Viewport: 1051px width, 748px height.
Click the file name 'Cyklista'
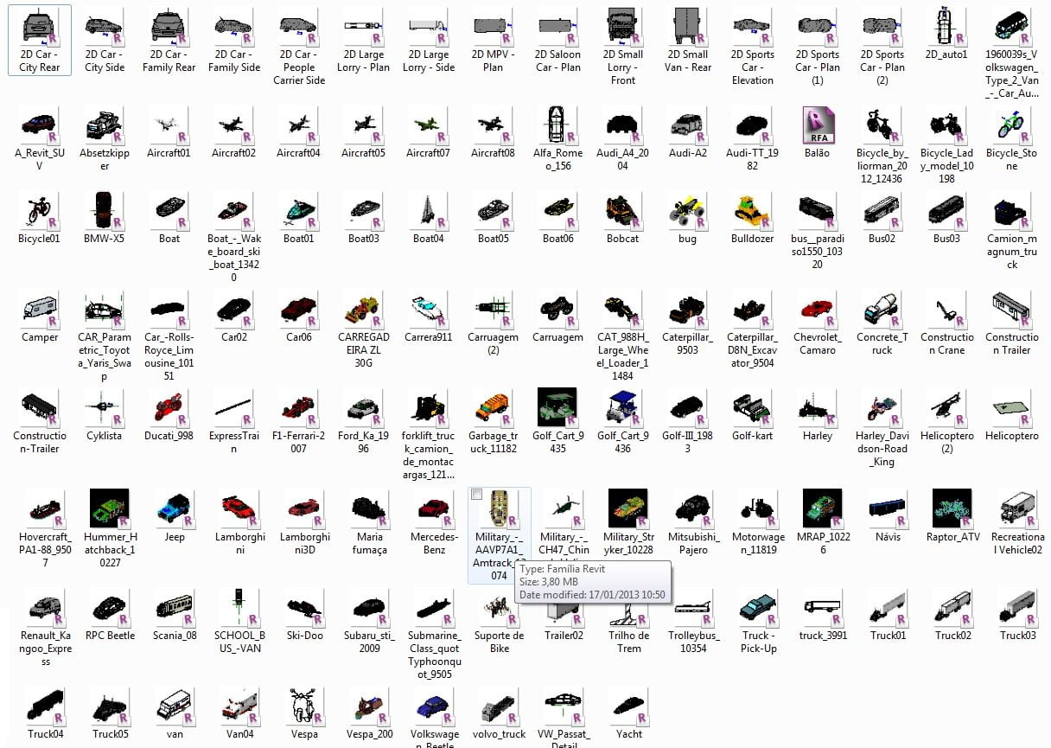click(105, 436)
